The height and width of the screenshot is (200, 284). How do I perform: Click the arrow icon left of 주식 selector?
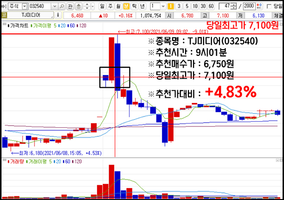click(4, 7)
